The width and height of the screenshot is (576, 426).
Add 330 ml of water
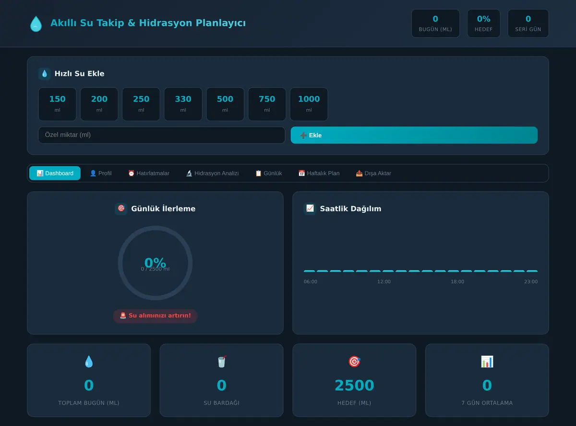[183, 104]
